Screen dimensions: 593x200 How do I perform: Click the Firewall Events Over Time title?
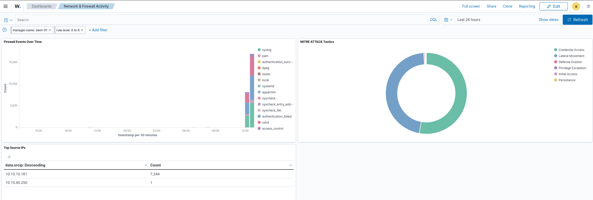pyautogui.click(x=23, y=42)
